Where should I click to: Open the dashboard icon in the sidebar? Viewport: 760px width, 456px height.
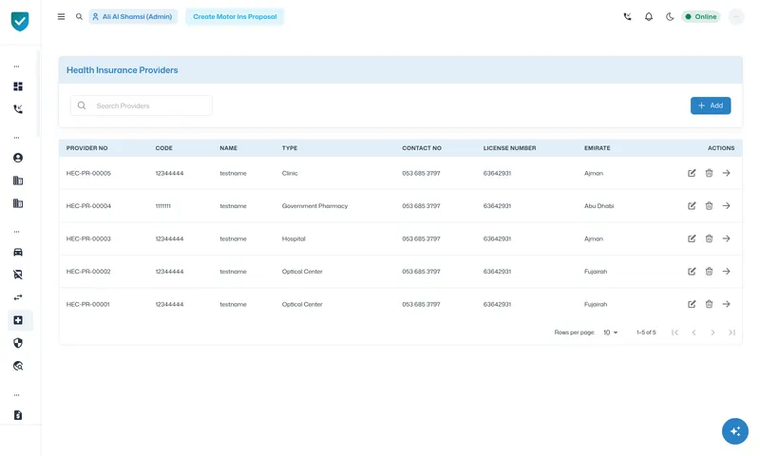[x=18, y=86]
